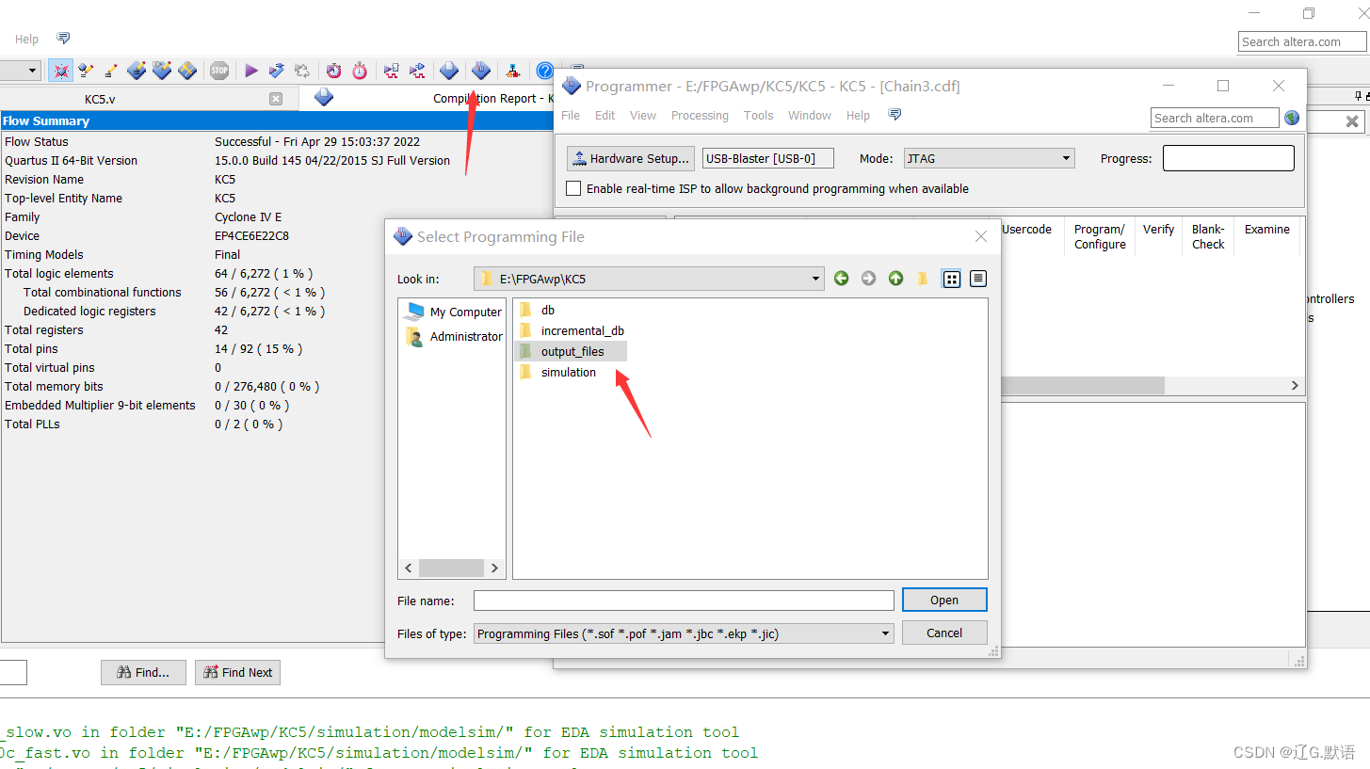The image size is (1370, 769).
Task: Open Compilation Report toolbar icon
Action: click(x=449, y=71)
